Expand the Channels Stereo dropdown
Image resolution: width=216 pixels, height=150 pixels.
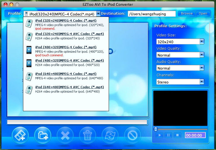[202, 82]
